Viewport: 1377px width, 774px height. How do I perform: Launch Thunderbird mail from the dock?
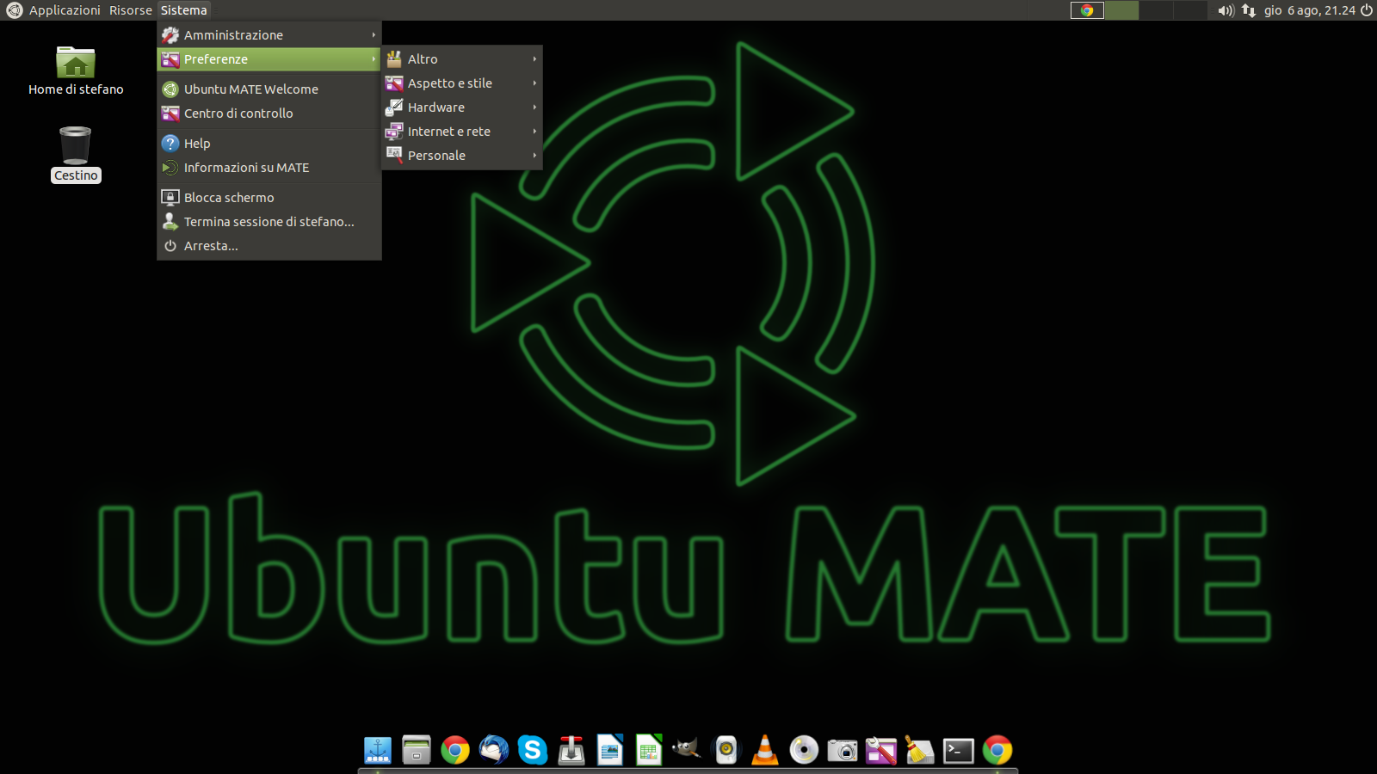coord(494,750)
